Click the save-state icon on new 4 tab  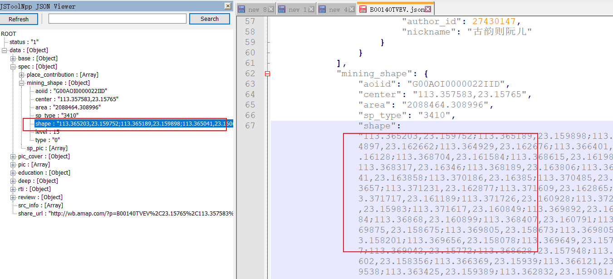pos(322,10)
